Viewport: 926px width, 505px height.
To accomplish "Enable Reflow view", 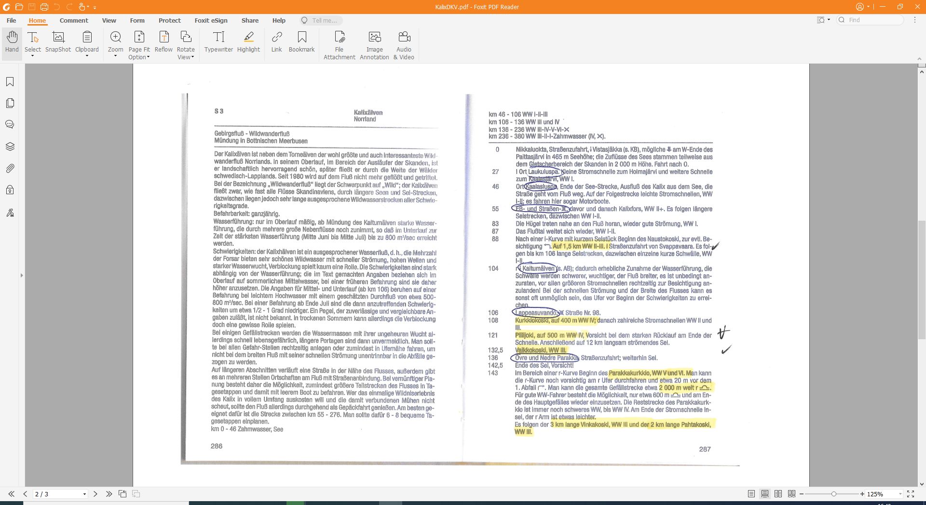I will coord(163,42).
